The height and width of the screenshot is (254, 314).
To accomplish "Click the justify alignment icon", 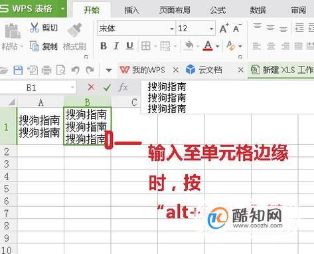I will pos(299,46).
